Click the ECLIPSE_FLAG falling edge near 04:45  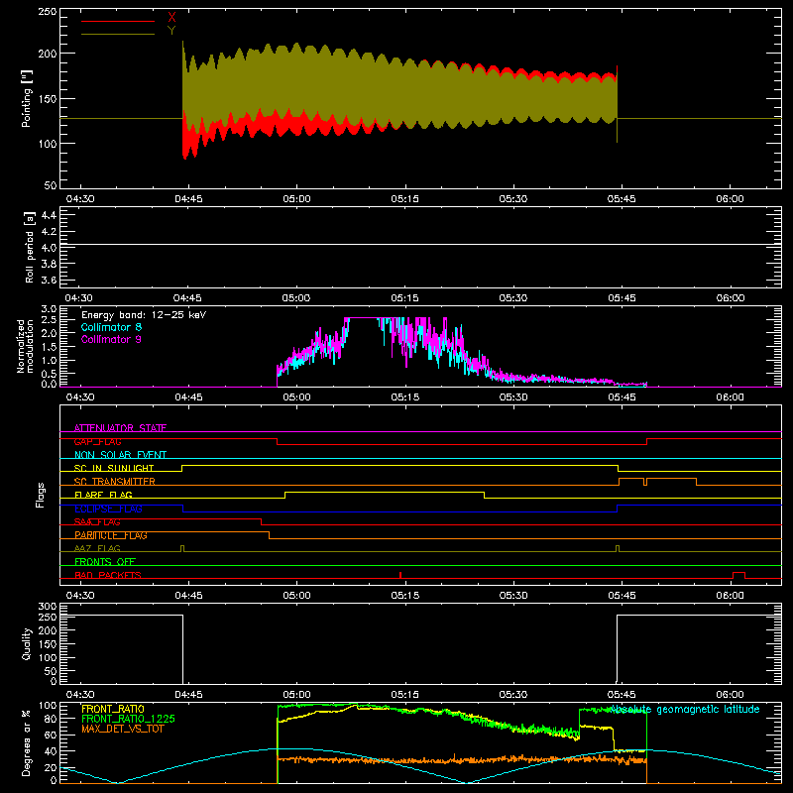183,509
